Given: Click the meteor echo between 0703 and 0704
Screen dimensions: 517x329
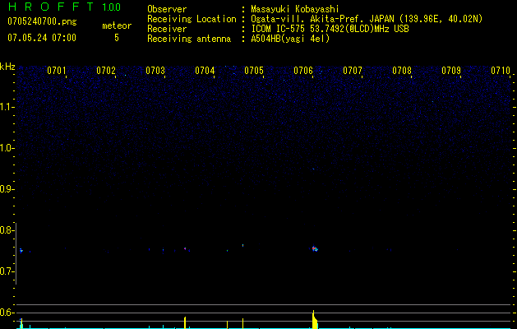Looking at the screenshot, I should coord(185,248).
